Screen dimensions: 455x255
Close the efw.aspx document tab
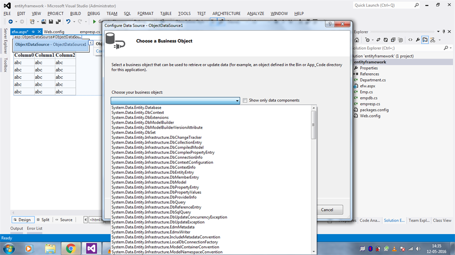[39, 31]
